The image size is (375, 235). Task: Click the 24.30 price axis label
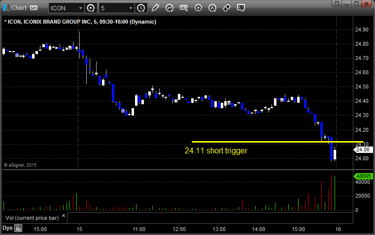coord(362,115)
